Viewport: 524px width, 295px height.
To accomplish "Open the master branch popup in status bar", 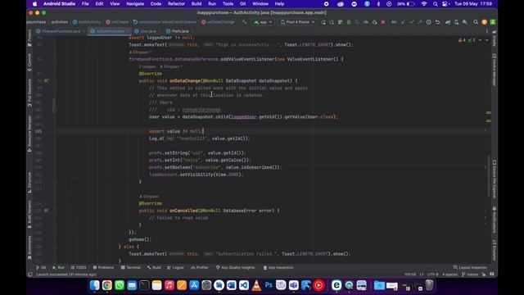I will (470, 275).
